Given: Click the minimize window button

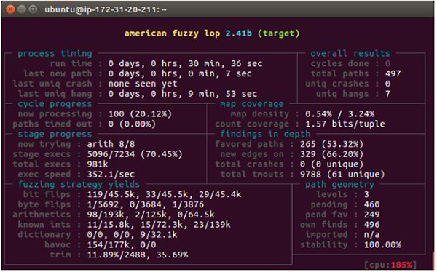Looking at the screenshot, I should (x=22, y=9).
